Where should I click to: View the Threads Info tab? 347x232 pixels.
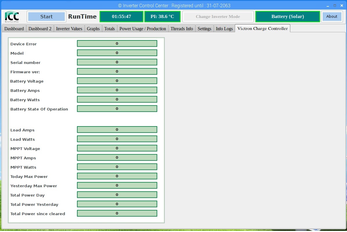point(182,28)
